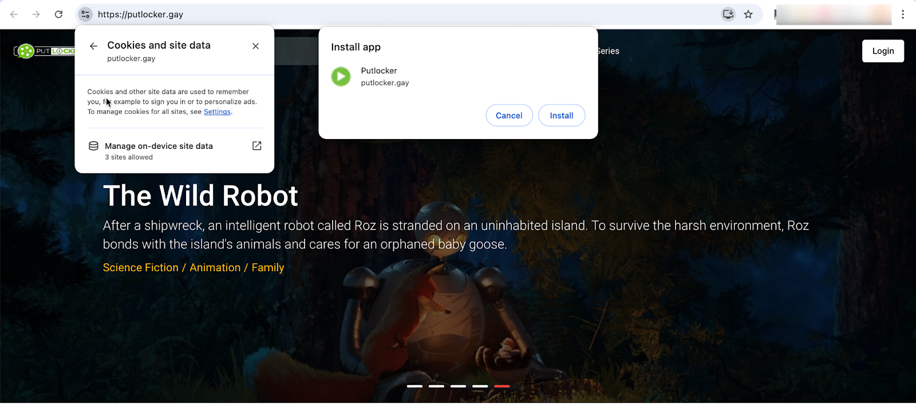This screenshot has width=916, height=408.
Task: Close the Cookies and site data popup
Action: pyautogui.click(x=256, y=46)
